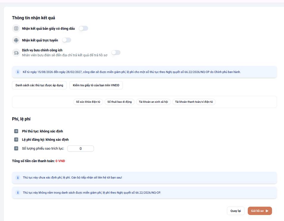This screenshot has height=221, width=284.
Task: Click the Thủ tục này không nằm trong danh sách notice text
Action: point(92,193)
